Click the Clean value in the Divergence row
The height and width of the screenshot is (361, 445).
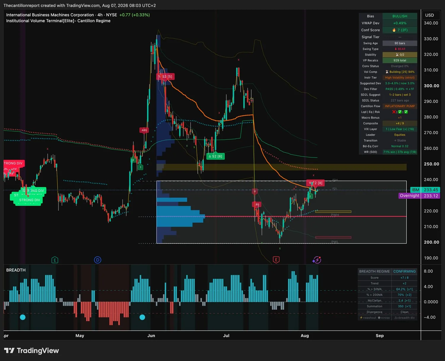click(404, 312)
